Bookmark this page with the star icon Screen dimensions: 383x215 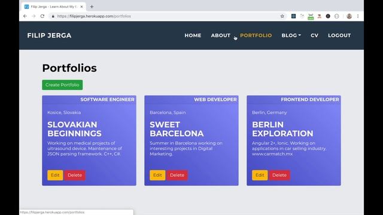282,16
